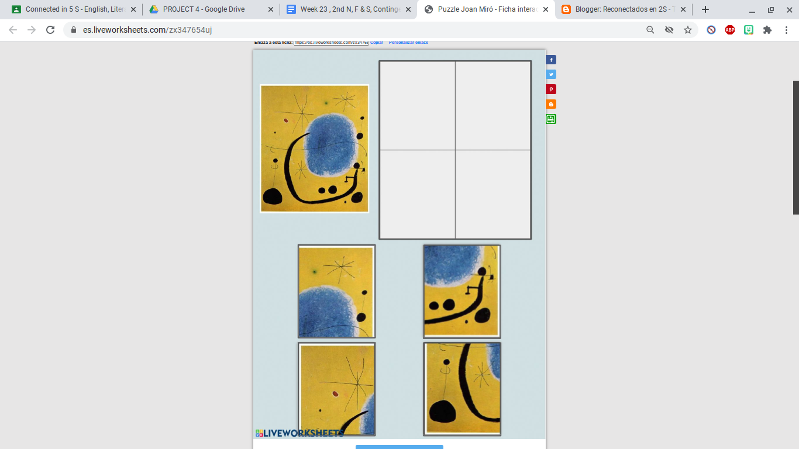Close the Week 23 document tab

coord(408,9)
